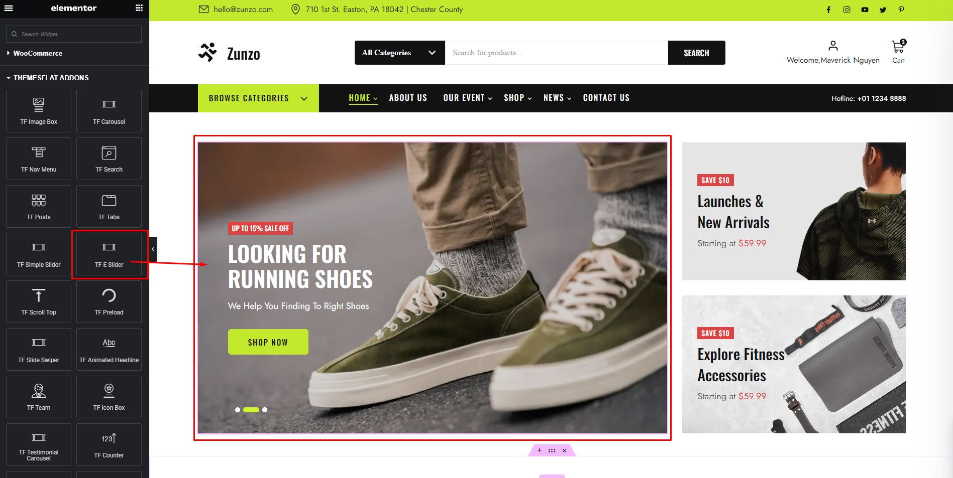Open the Elementor widgets grid icon

[139, 8]
